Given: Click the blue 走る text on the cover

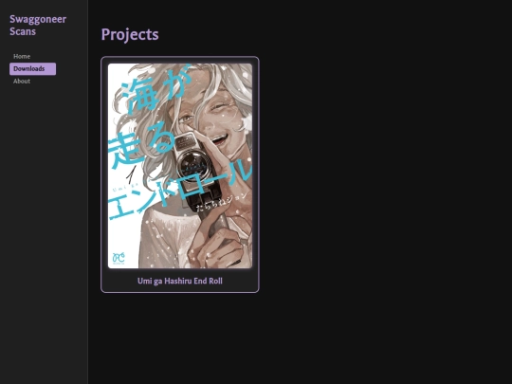Looking at the screenshot, I should tap(142, 144).
